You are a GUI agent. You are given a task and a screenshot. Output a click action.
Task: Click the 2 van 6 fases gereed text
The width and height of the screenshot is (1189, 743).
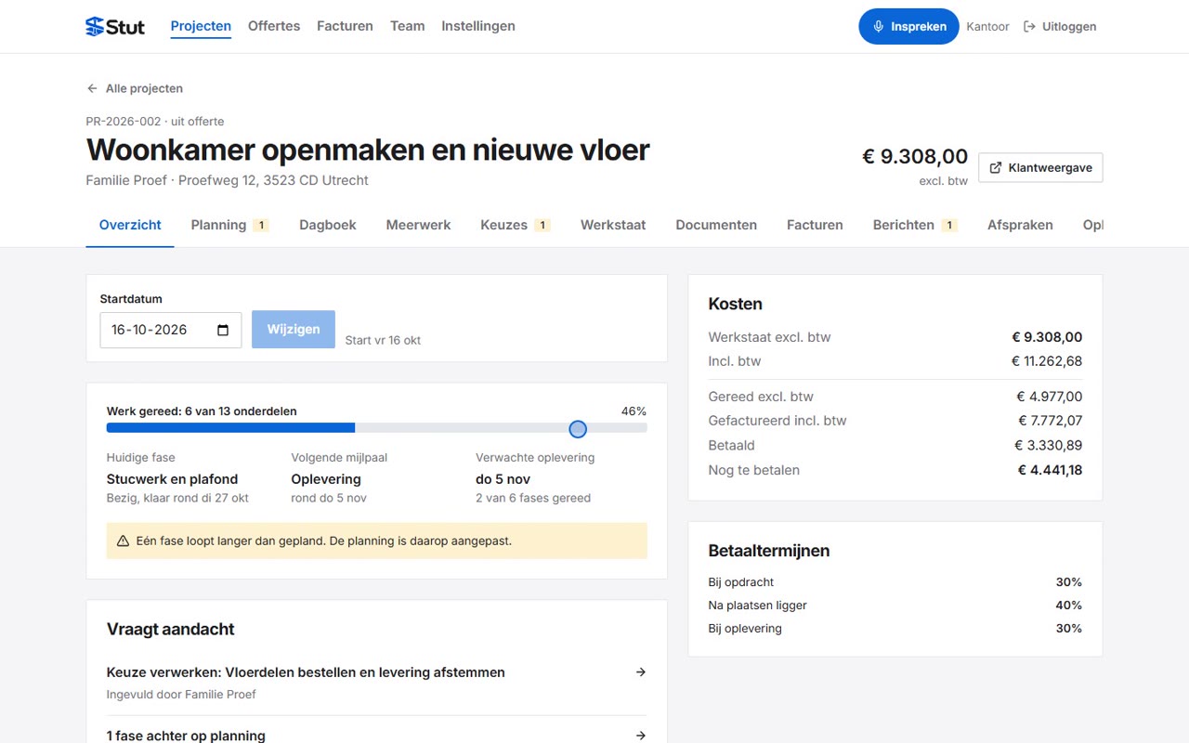click(533, 498)
